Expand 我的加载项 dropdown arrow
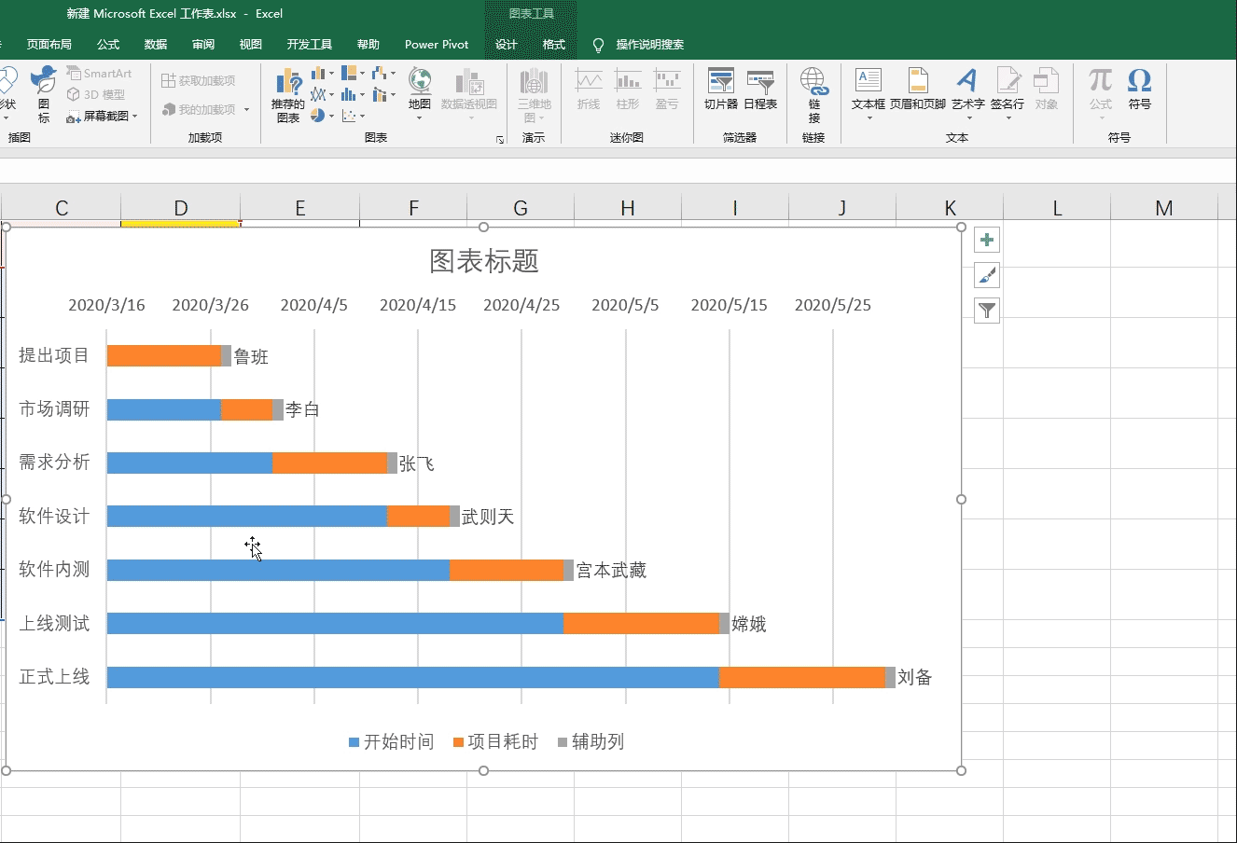Viewport: 1237px width, 843px height. click(246, 110)
